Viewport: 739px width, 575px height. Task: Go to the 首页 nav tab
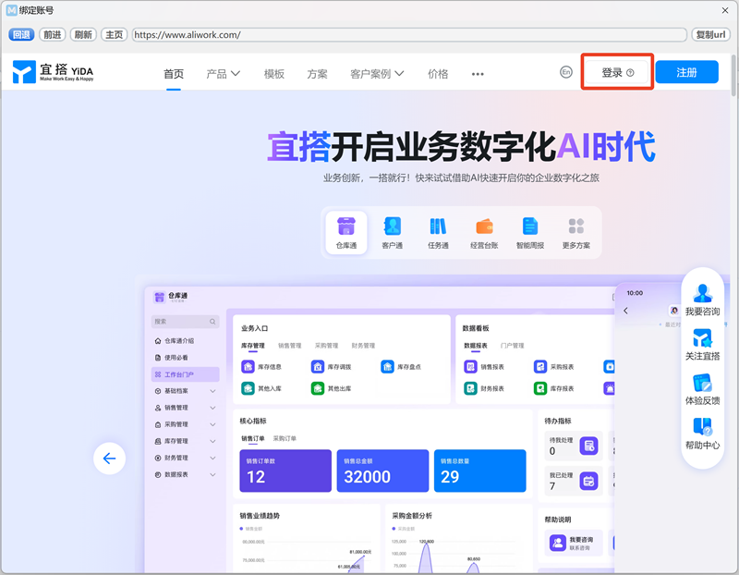click(x=174, y=74)
